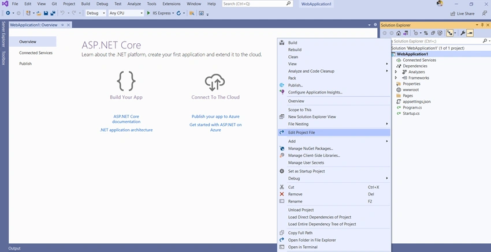Click the Navigate Backward toolbar arrow

point(8,13)
